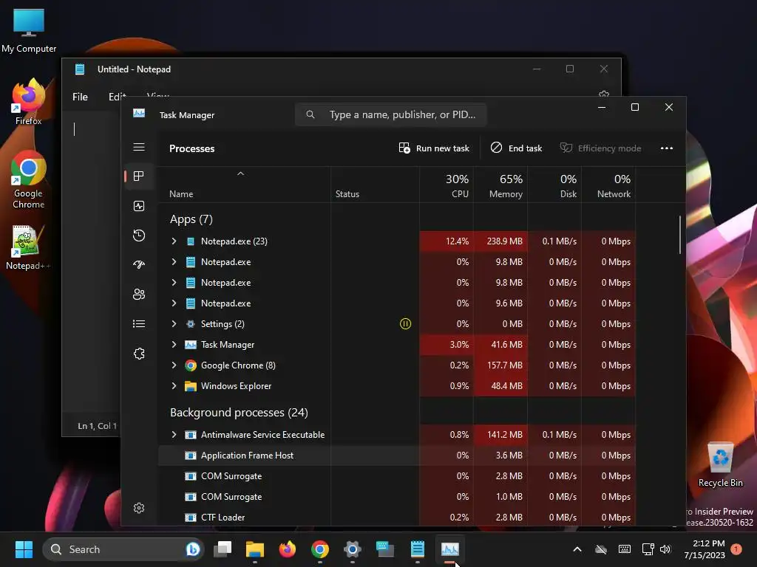Sort processes by Memory column
Image resolution: width=757 pixels, height=567 pixels.
500,185
